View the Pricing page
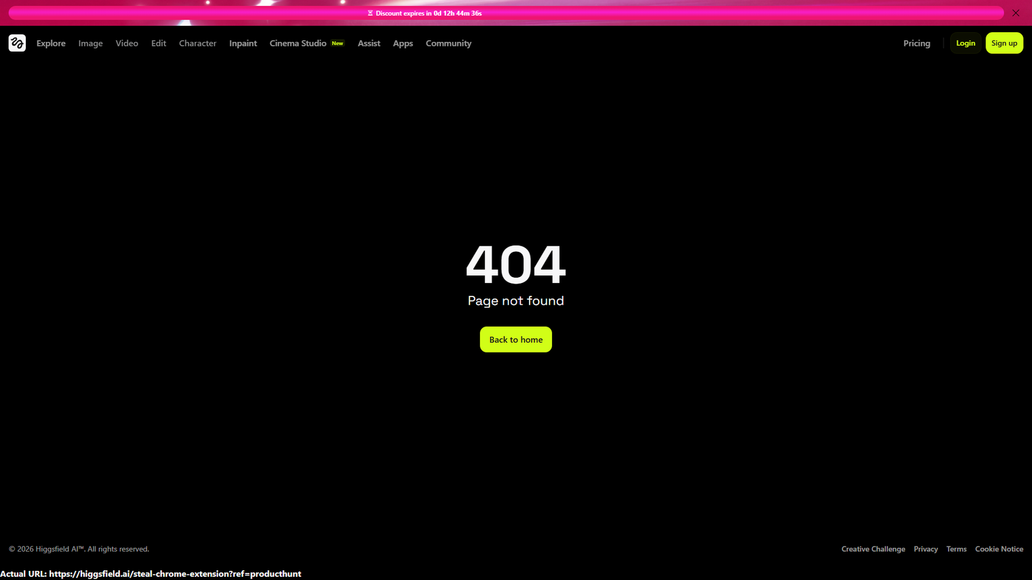 click(x=917, y=43)
